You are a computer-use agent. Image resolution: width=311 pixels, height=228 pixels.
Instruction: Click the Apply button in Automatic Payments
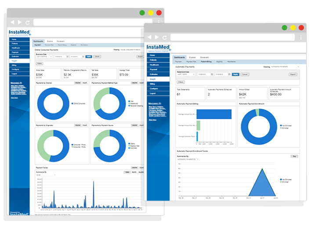pos(235,74)
